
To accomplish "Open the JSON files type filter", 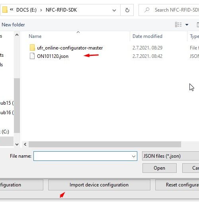I will pyautogui.click(x=170, y=156).
